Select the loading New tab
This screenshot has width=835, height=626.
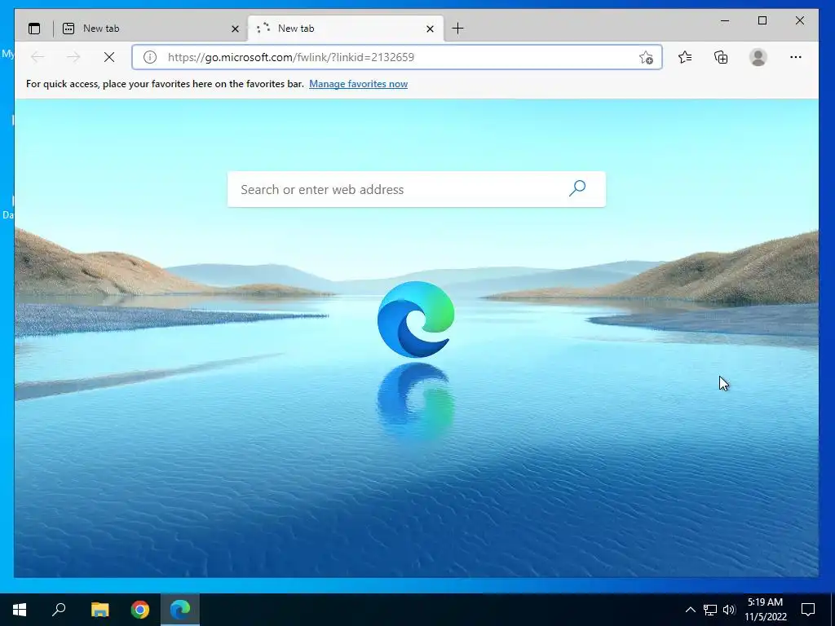tap(345, 29)
